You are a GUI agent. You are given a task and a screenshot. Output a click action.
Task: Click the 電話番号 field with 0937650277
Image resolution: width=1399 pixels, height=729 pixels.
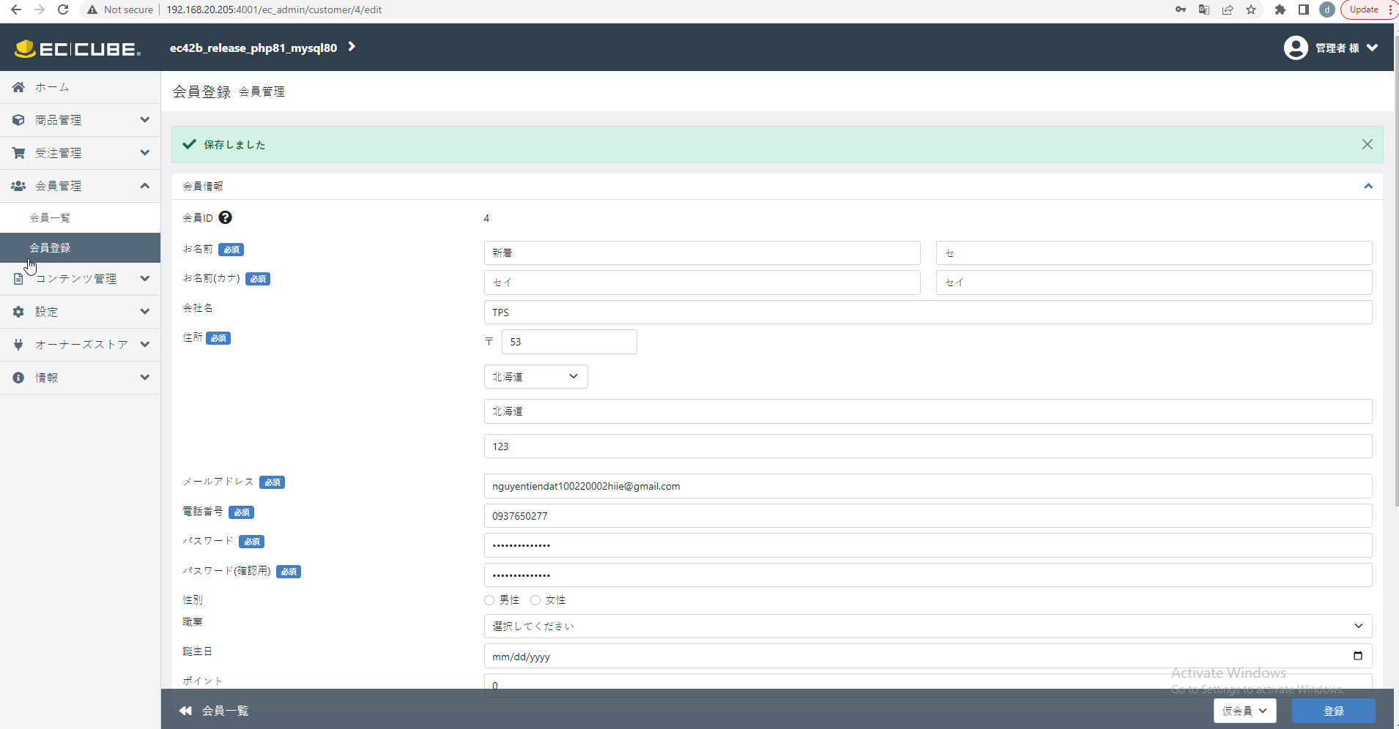point(927,515)
